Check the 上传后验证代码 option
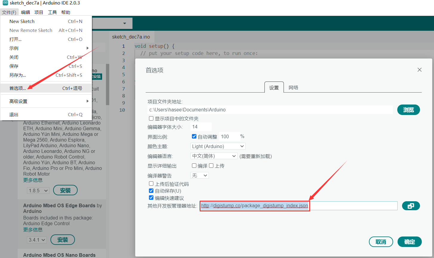The image size is (434, 258). click(x=151, y=184)
